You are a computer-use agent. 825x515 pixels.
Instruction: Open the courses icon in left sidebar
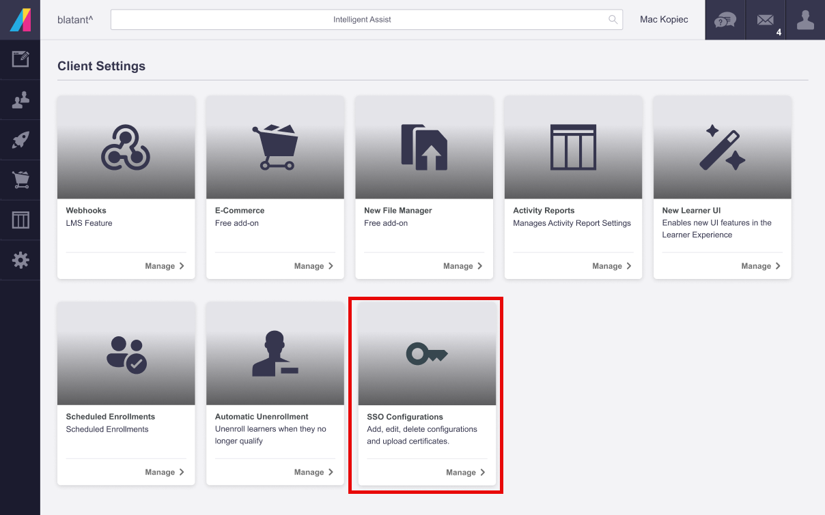pos(20,59)
